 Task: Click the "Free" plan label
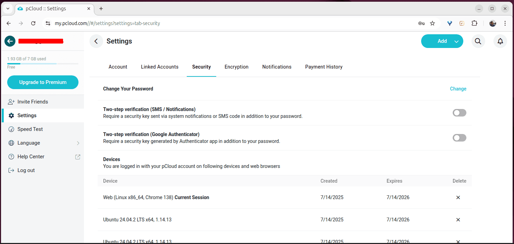[x=11, y=67]
